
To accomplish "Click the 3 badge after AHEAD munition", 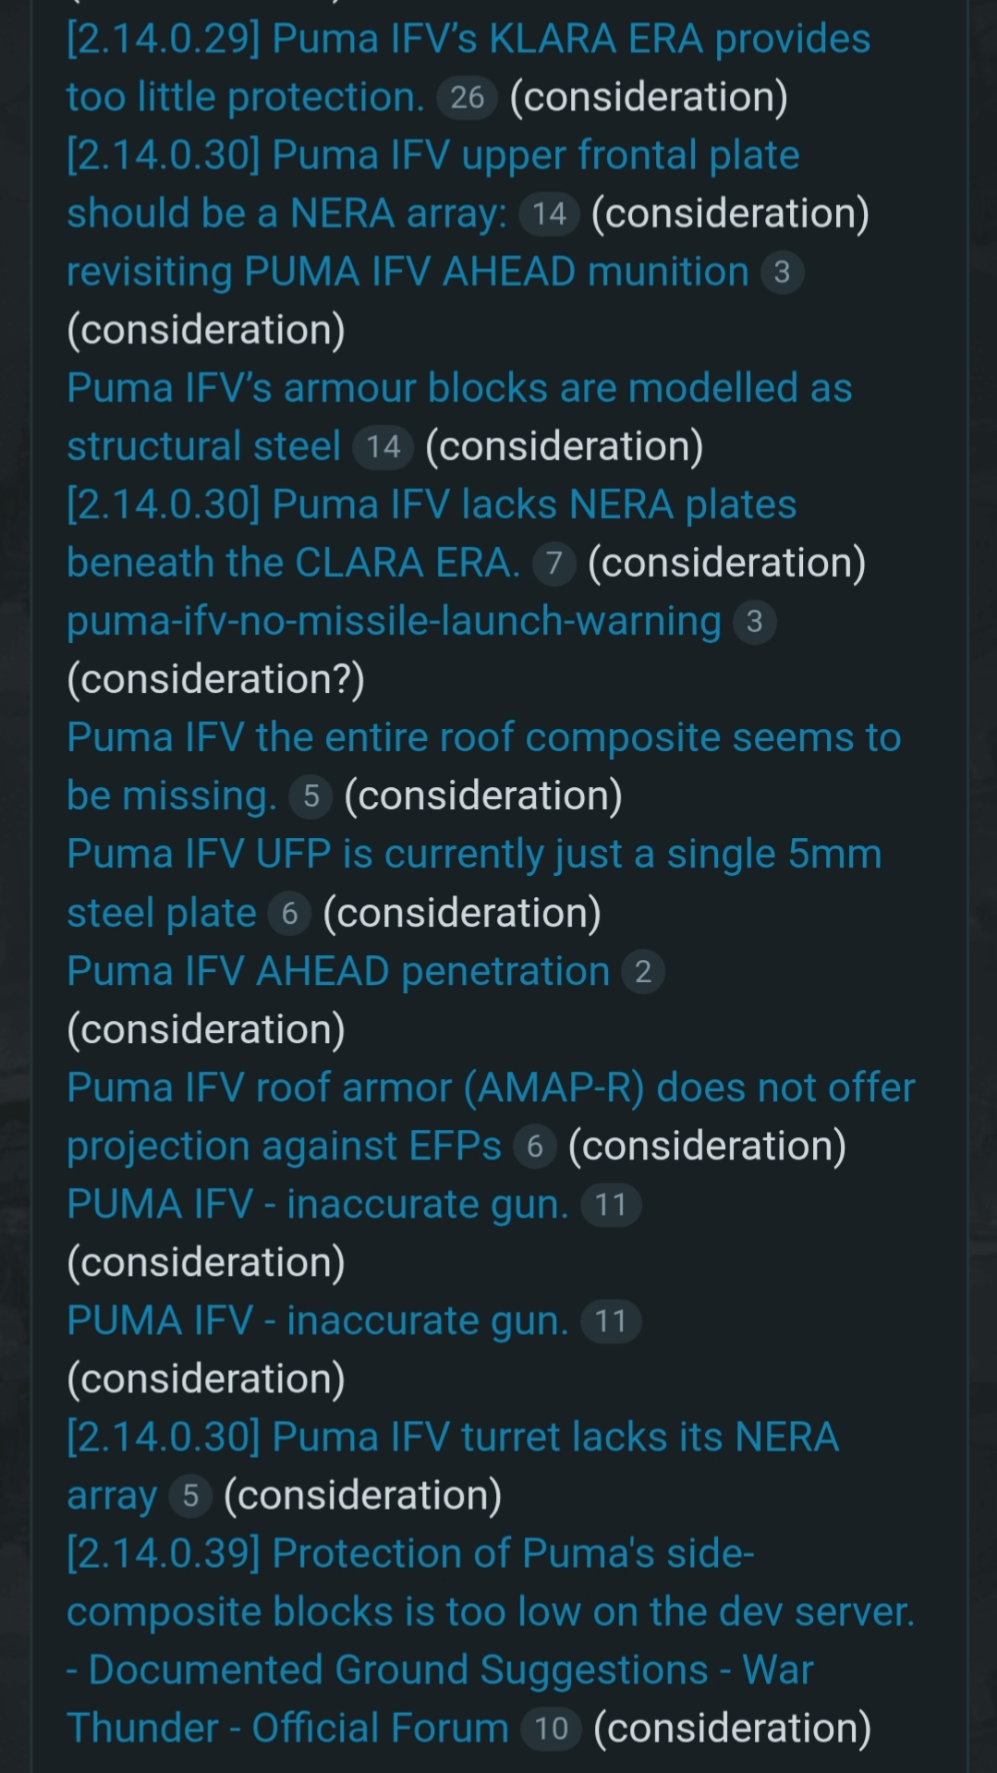I will click(x=782, y=273).
